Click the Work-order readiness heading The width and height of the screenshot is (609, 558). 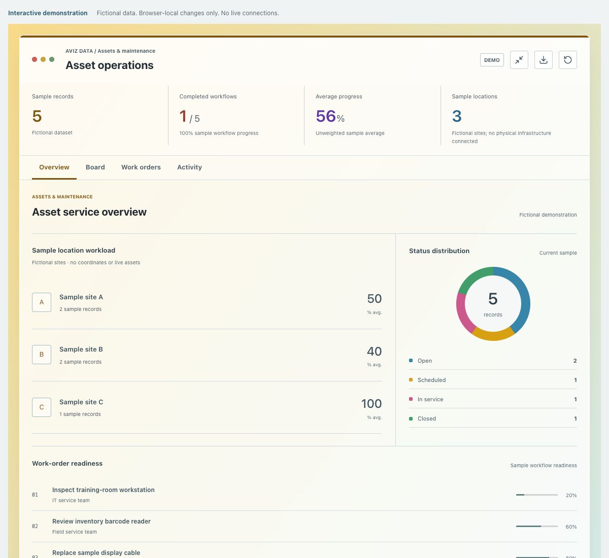pyautogui.click(x=67, y=464)
